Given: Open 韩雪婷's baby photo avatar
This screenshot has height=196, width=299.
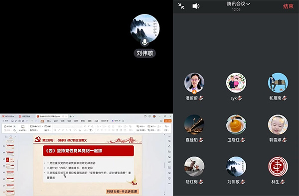Looking at the screenshot, I should click(x=278, y=124).
